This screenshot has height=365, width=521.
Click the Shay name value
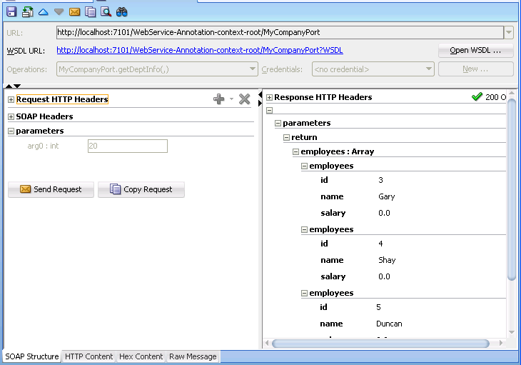tap(387, 260)
